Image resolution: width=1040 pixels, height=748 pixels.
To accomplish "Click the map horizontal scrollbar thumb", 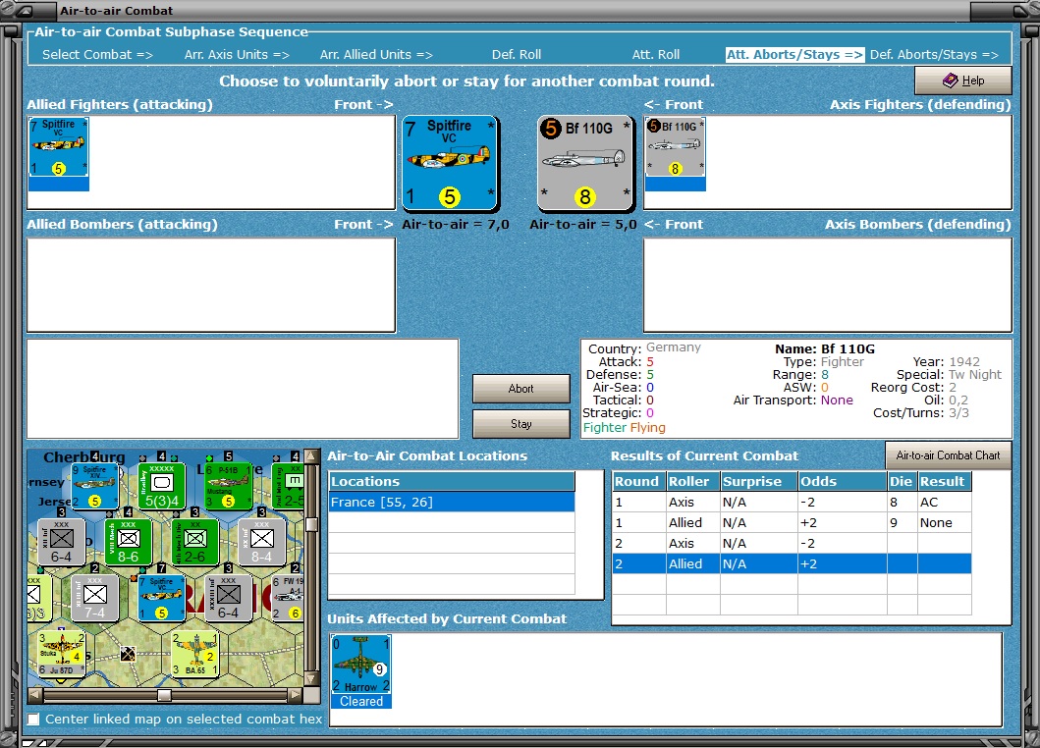I will pos(164,694).
